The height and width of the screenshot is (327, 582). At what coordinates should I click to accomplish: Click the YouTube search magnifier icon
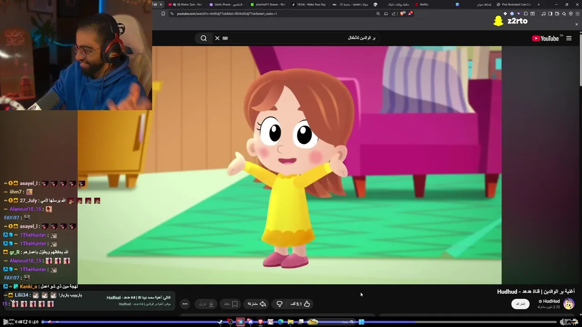[x=204, y=38]
